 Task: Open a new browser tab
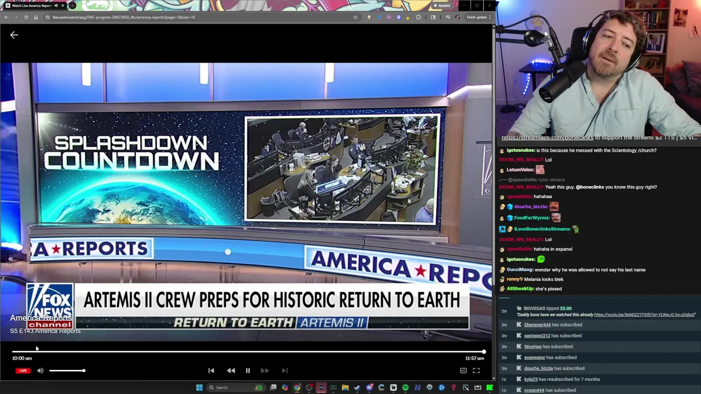pos(72,5)
